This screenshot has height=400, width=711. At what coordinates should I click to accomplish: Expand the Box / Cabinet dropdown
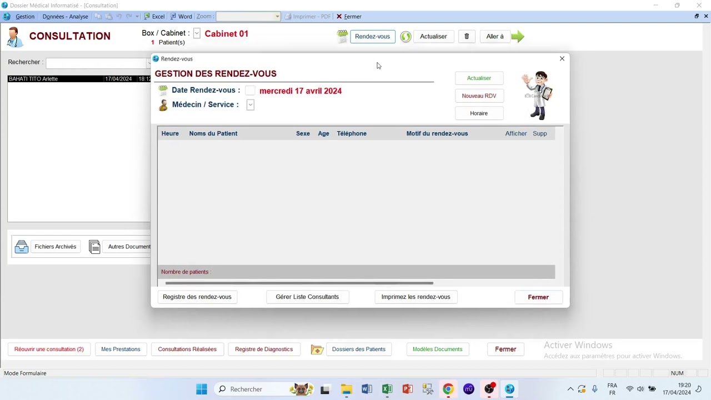[197, 34]
